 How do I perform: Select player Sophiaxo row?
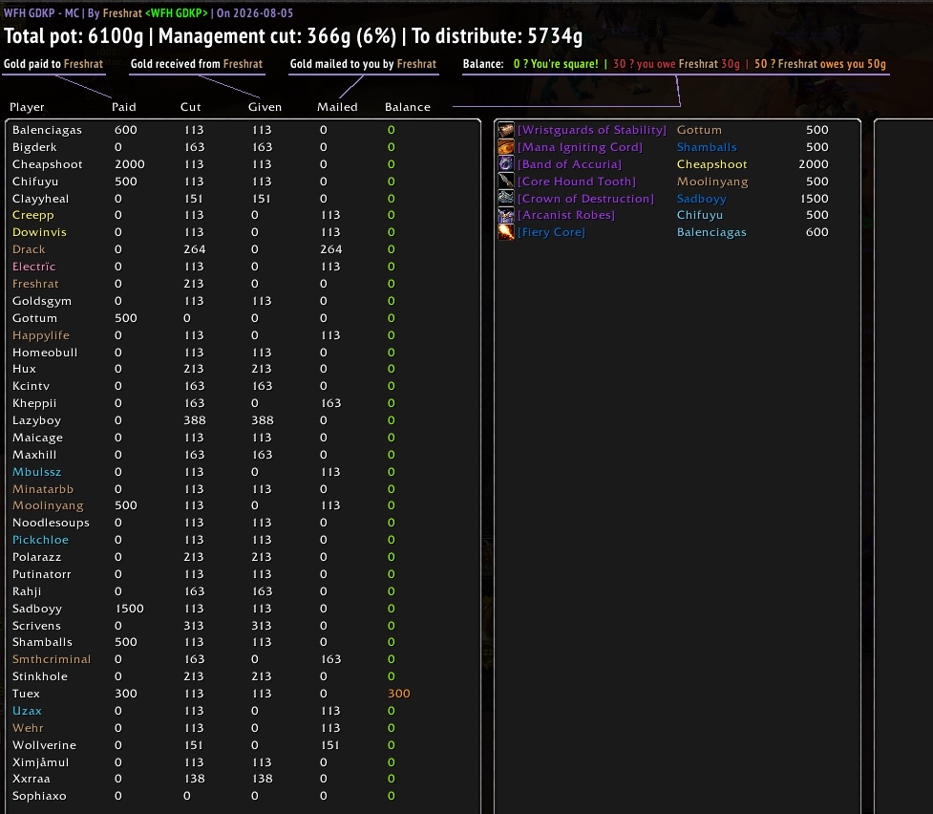pyautogui.click(x=243, y=796)
